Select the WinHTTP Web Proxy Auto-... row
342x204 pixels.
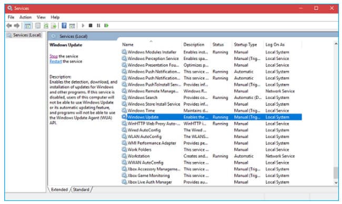[212, 124]
